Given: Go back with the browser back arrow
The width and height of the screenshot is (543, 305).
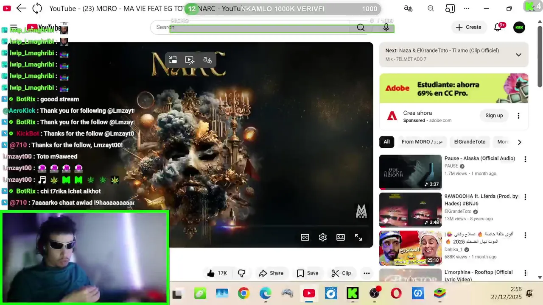Looking at the screenshot, I should click(x=21, y=8).
